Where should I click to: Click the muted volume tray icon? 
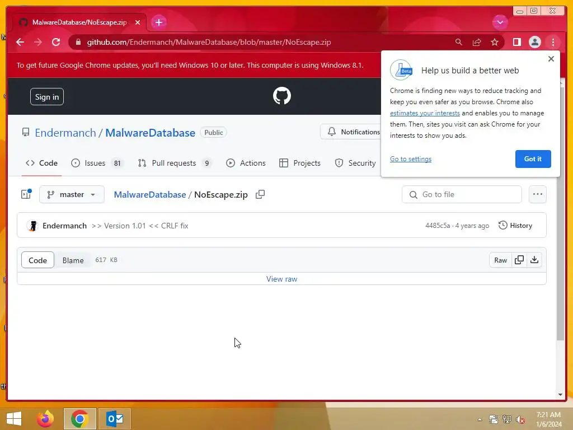pyautogui.click(x=520, y=419)
